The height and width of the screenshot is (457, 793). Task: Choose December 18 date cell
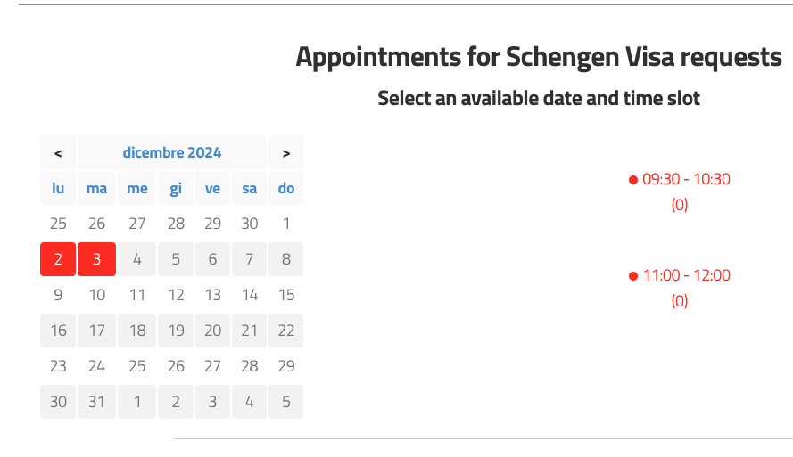pyautogui.click(x=136, y=331)
